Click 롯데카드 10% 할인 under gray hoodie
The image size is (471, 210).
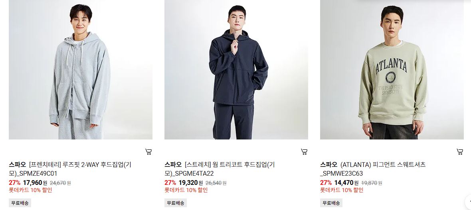30,190
